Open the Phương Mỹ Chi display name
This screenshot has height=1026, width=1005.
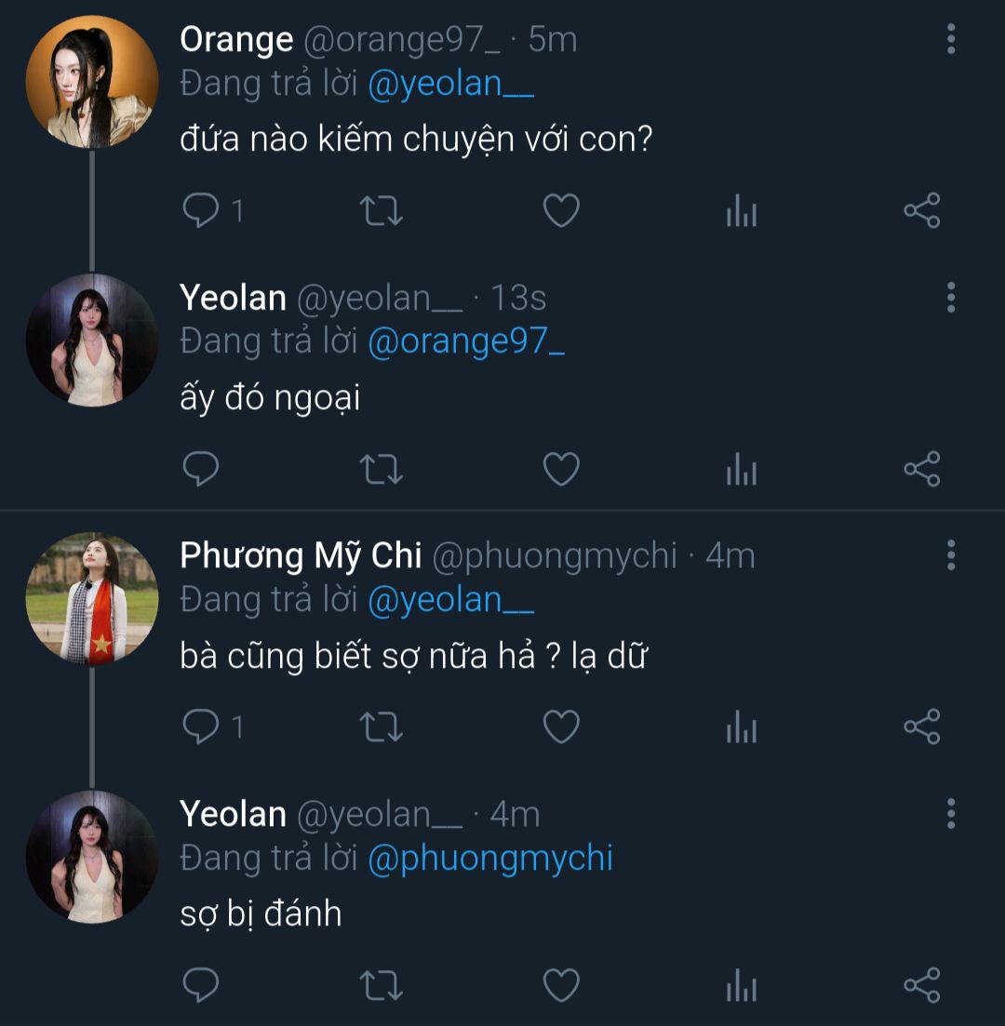[x=301, y=555]
